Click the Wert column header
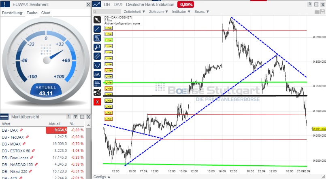Image resolution: width=326 pixels, height=179 pixels. point(6,124)
